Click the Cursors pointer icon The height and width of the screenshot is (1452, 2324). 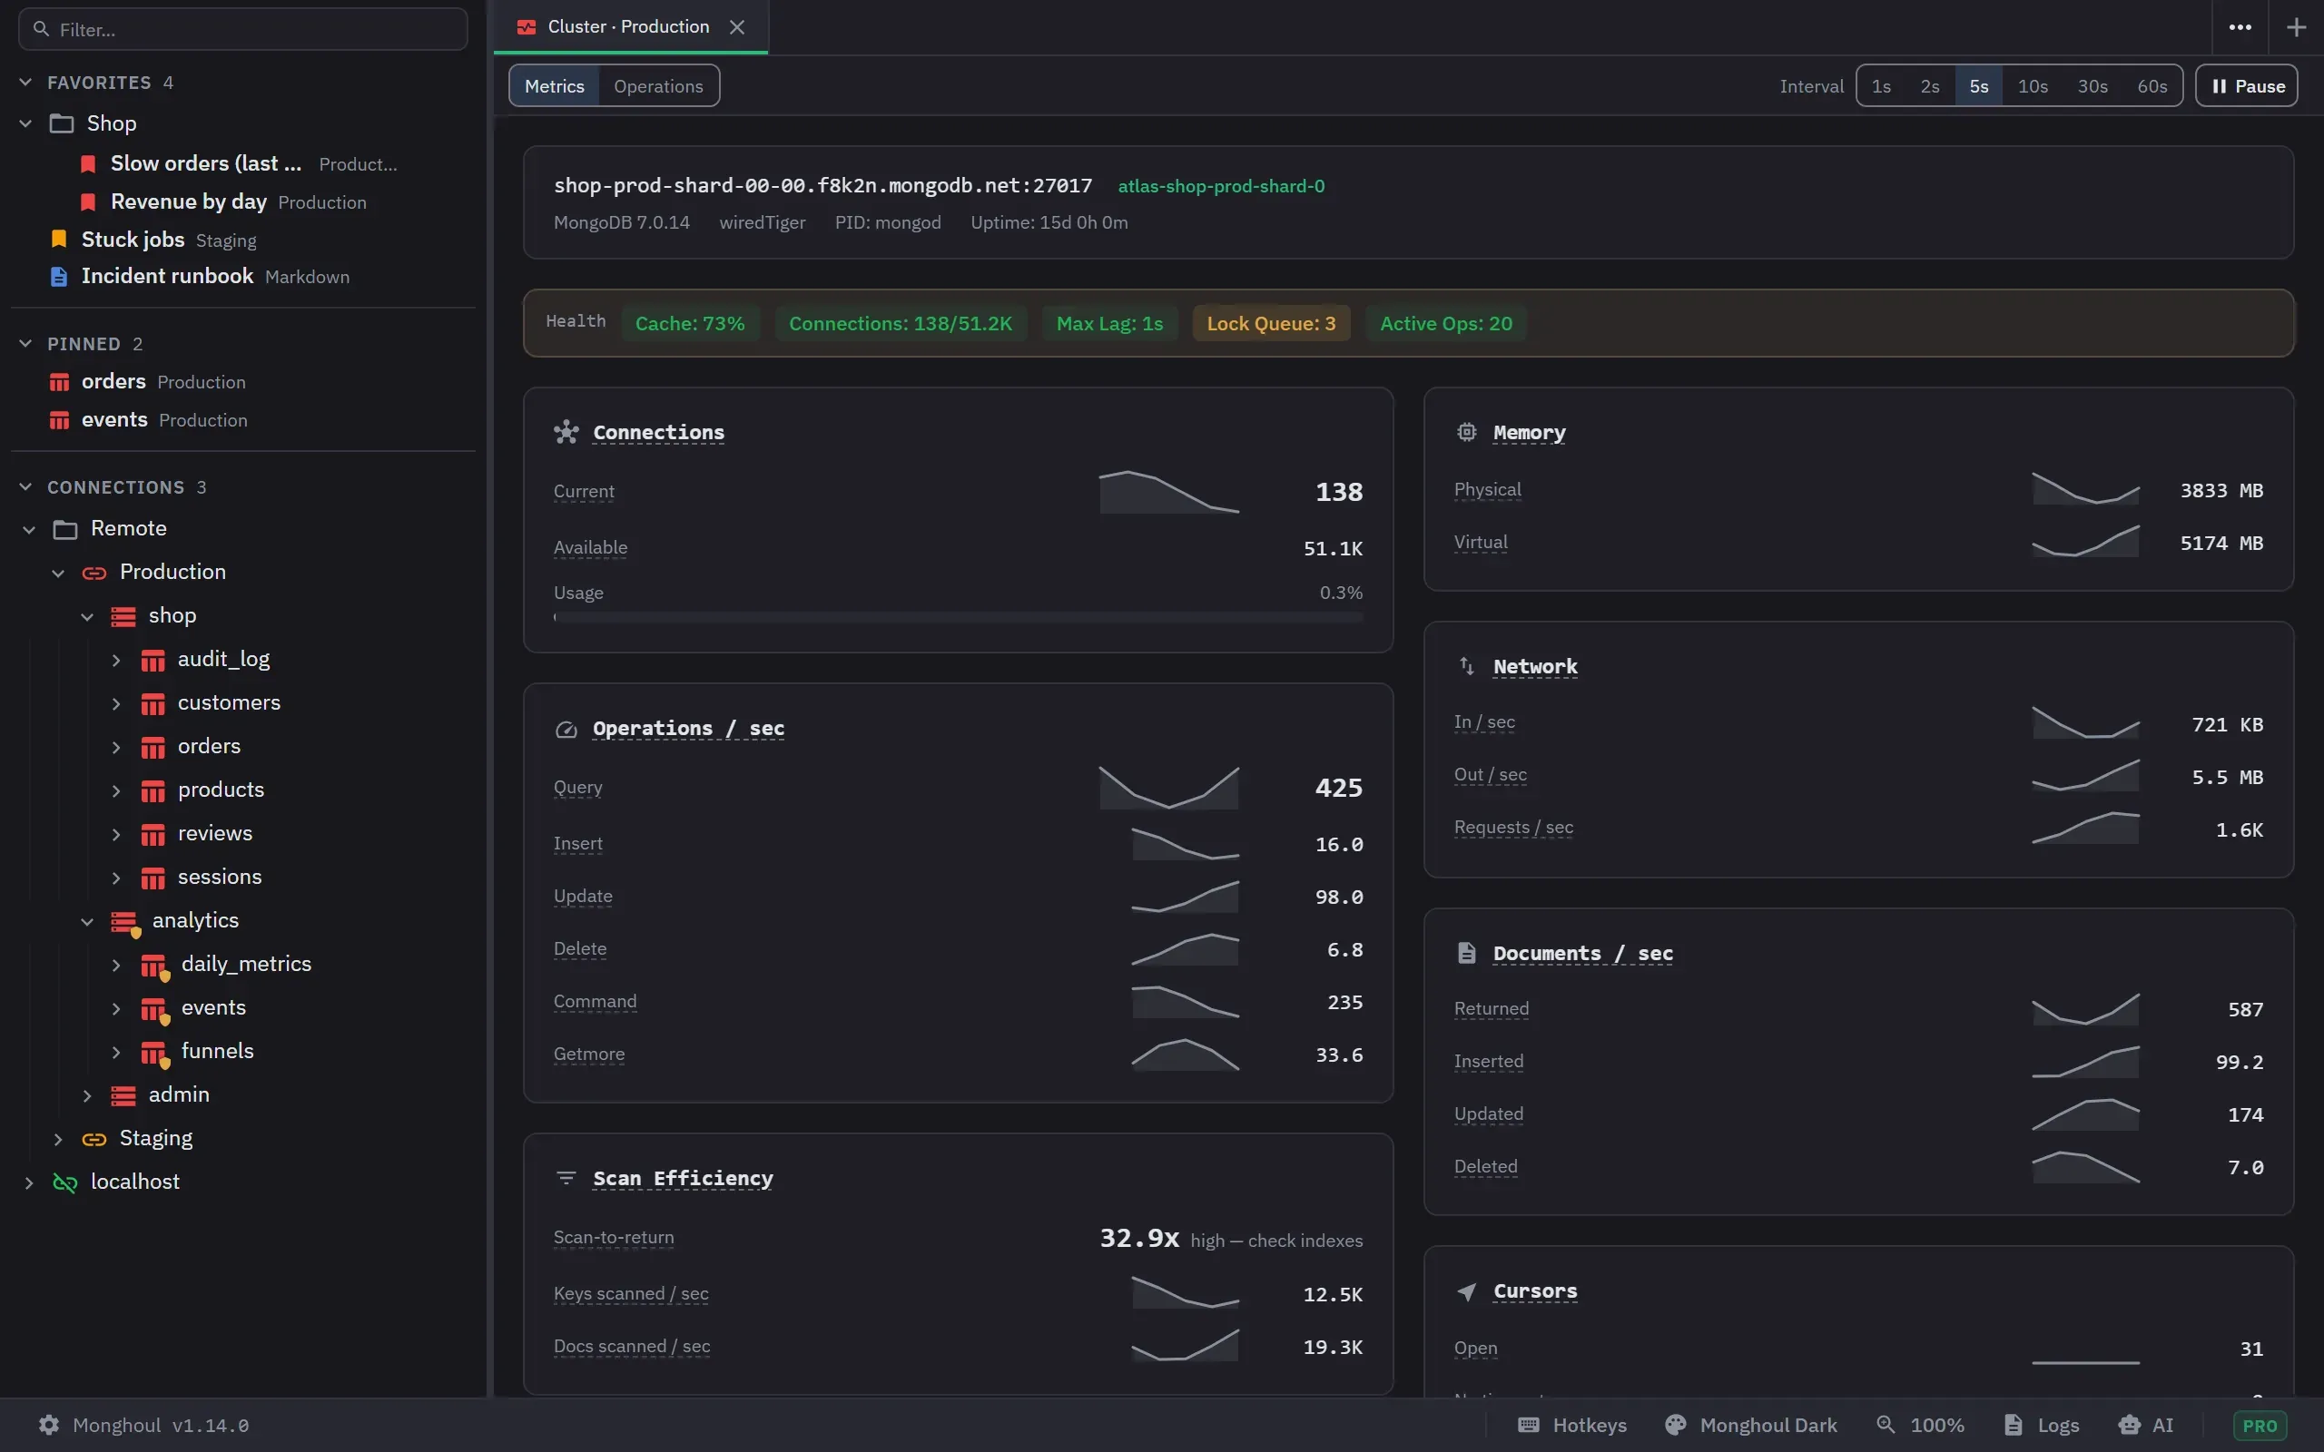[1466, 1291]
